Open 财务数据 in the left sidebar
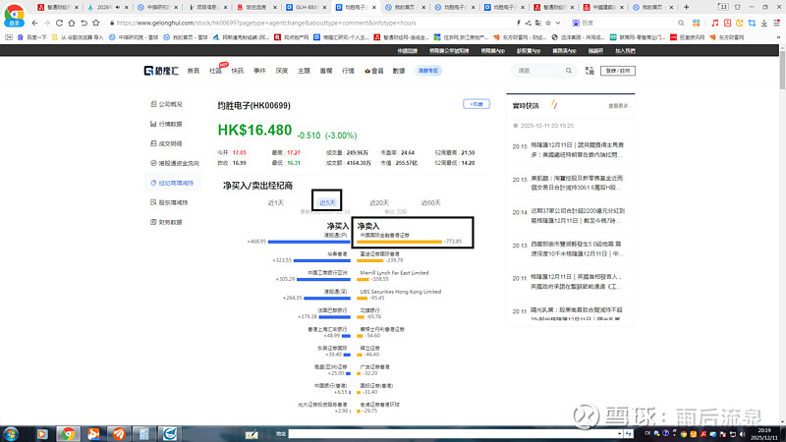 click(166, 222)
